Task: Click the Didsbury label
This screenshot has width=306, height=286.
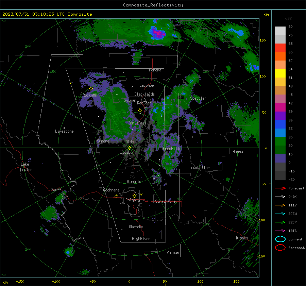Action: pyautogui.click(x=128, y=152)
